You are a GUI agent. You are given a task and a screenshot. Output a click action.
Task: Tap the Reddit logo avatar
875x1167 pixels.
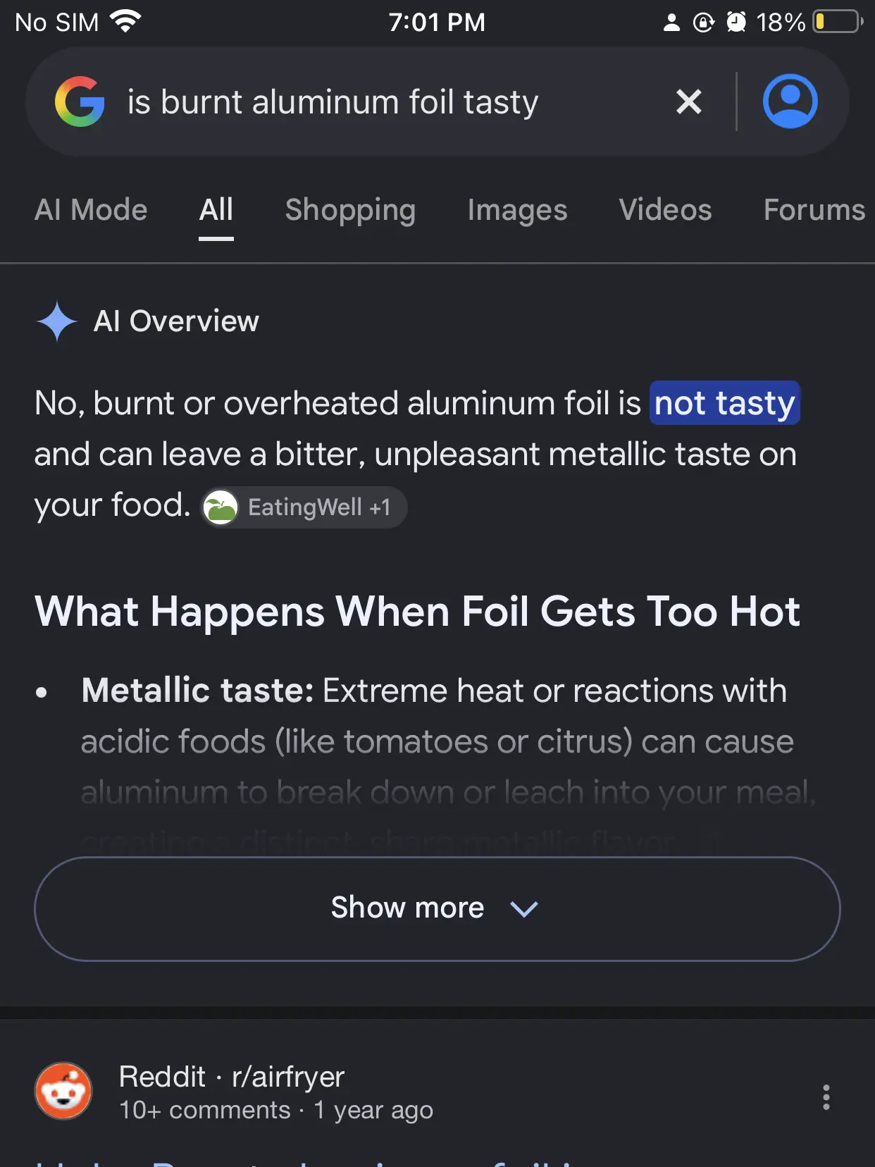(x=63, y=1091)
